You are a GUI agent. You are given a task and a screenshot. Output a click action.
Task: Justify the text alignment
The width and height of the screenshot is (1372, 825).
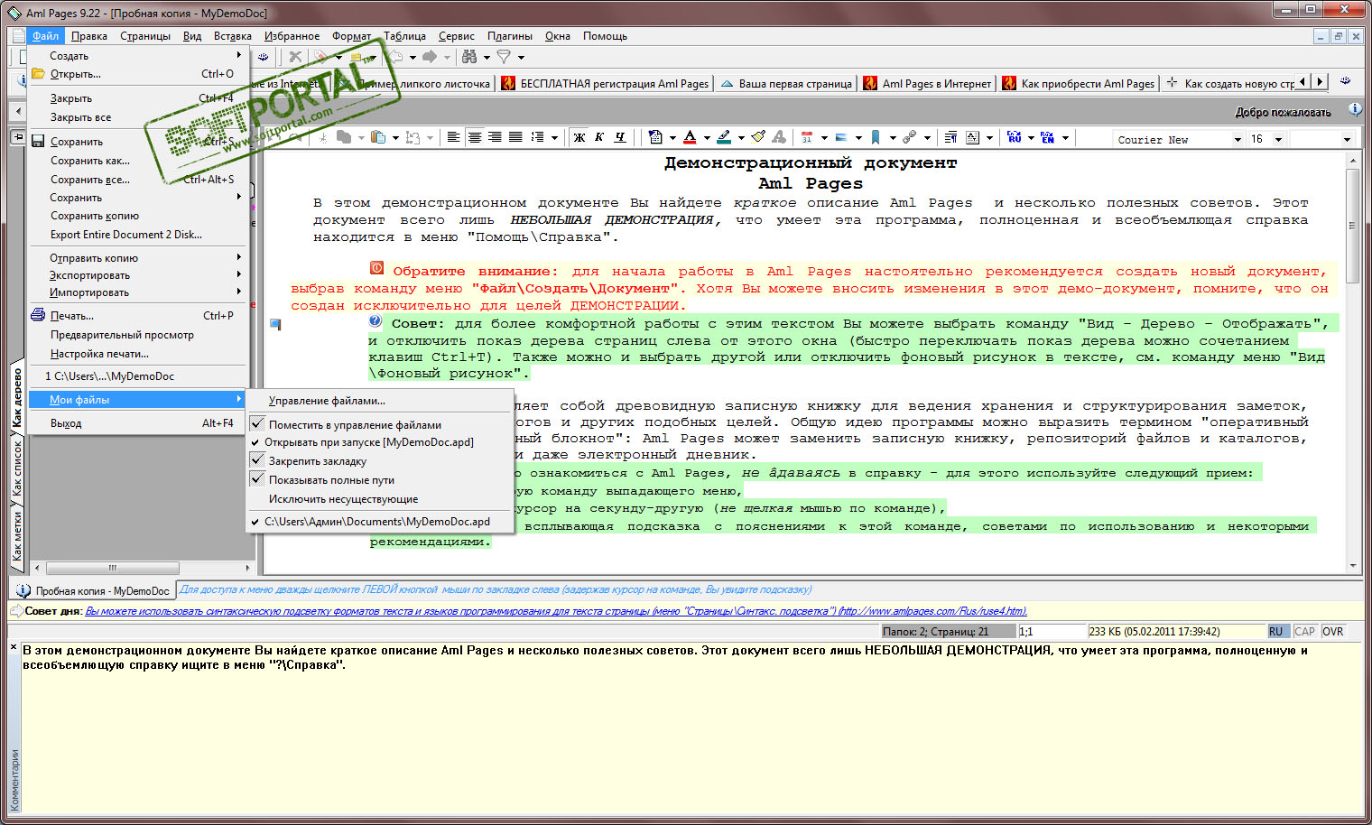(x=515, y=137)
